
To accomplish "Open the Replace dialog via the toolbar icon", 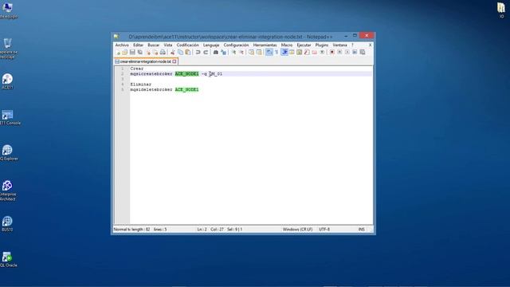I will click(x=223, y=53).
